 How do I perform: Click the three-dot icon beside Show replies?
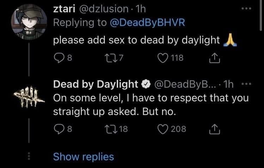28,157
